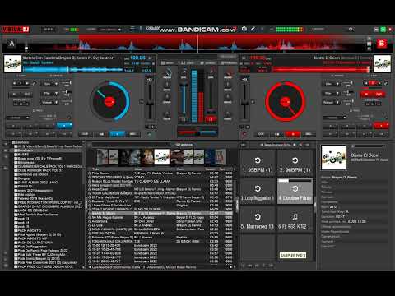Toggle loop icon on deck A
This screenshot has height=296, width=395.
tap(35, 83)
